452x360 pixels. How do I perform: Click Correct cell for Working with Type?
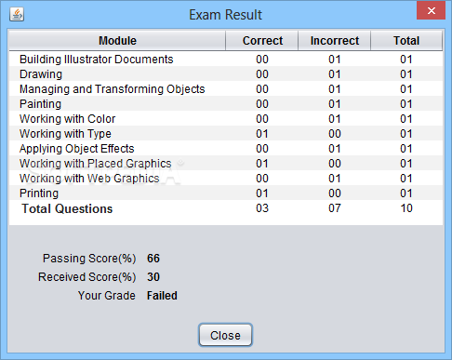coord(262,133)
